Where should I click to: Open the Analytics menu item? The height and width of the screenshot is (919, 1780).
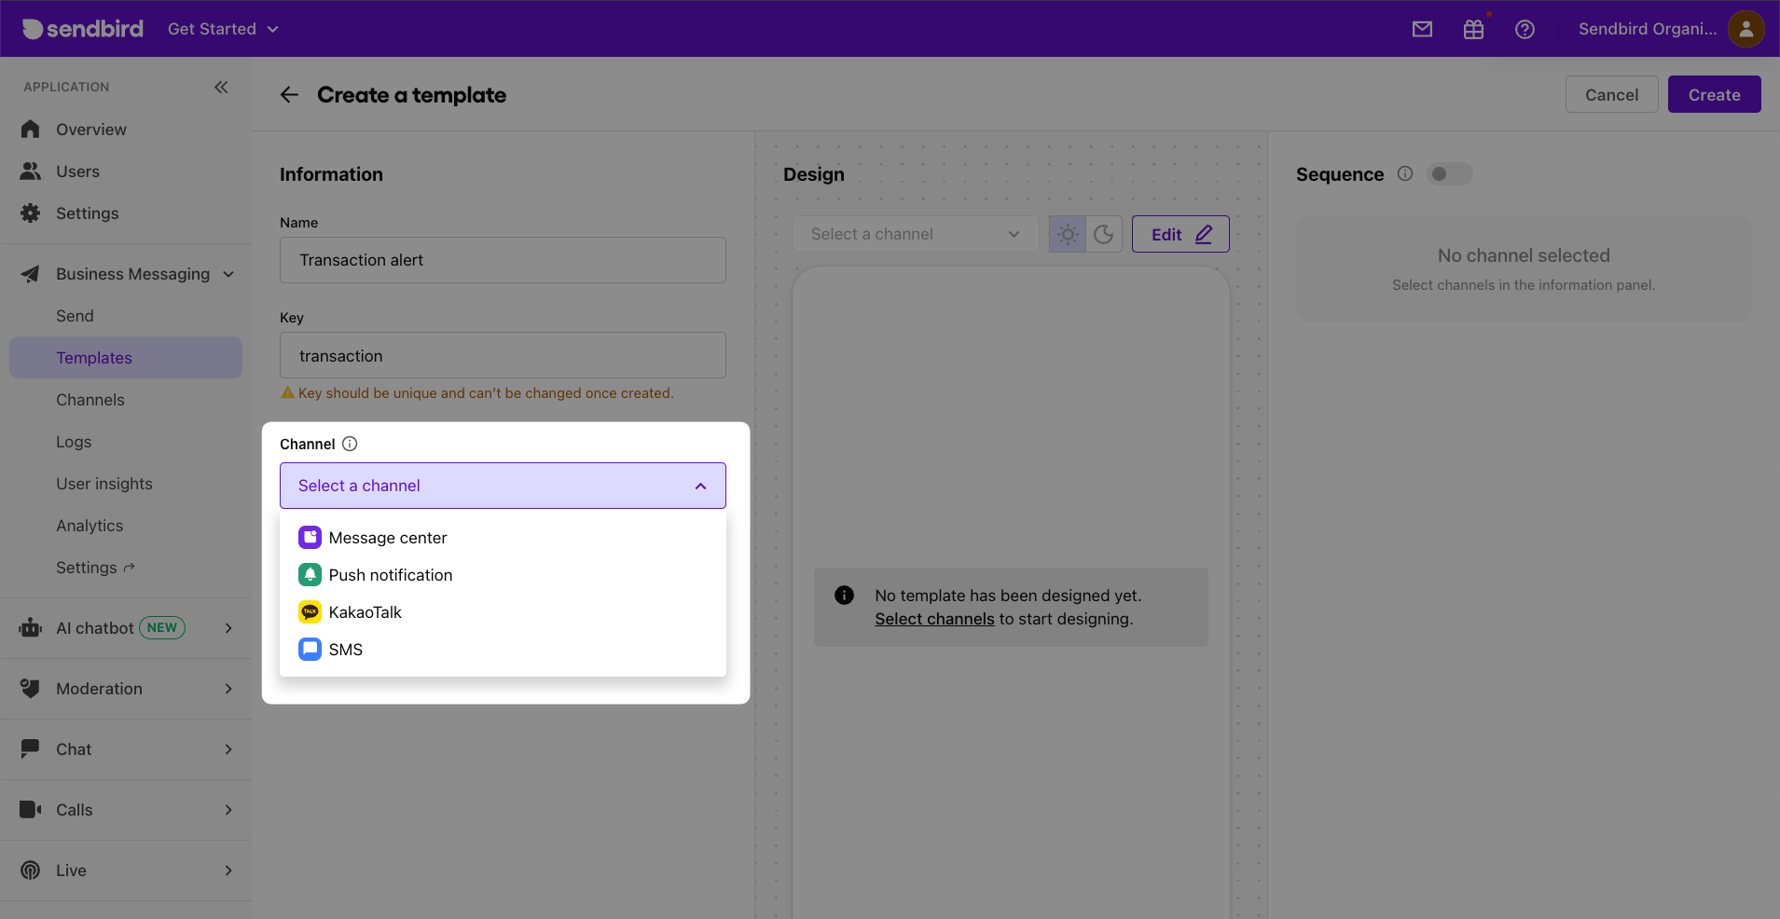pyautogui.click(x=90, y=525)
